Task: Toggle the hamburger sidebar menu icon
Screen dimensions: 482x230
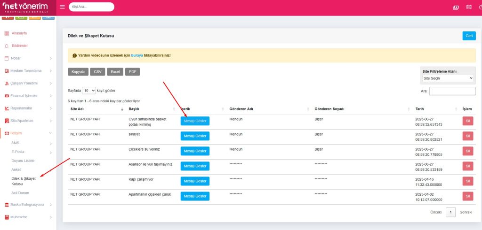Action: point(63,7)
